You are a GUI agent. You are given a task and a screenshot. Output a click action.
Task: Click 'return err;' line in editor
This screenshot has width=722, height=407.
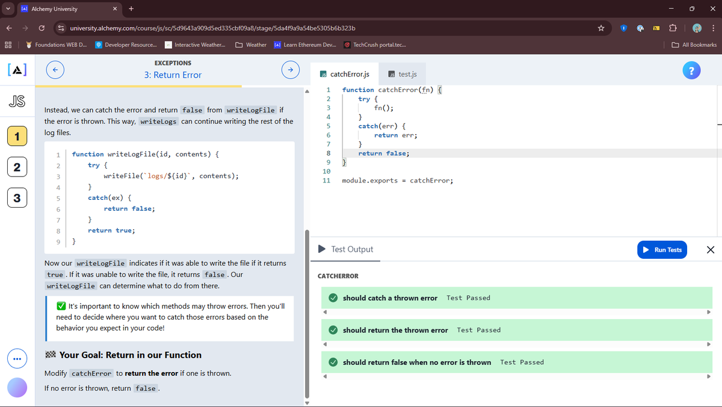click(395, 135)
